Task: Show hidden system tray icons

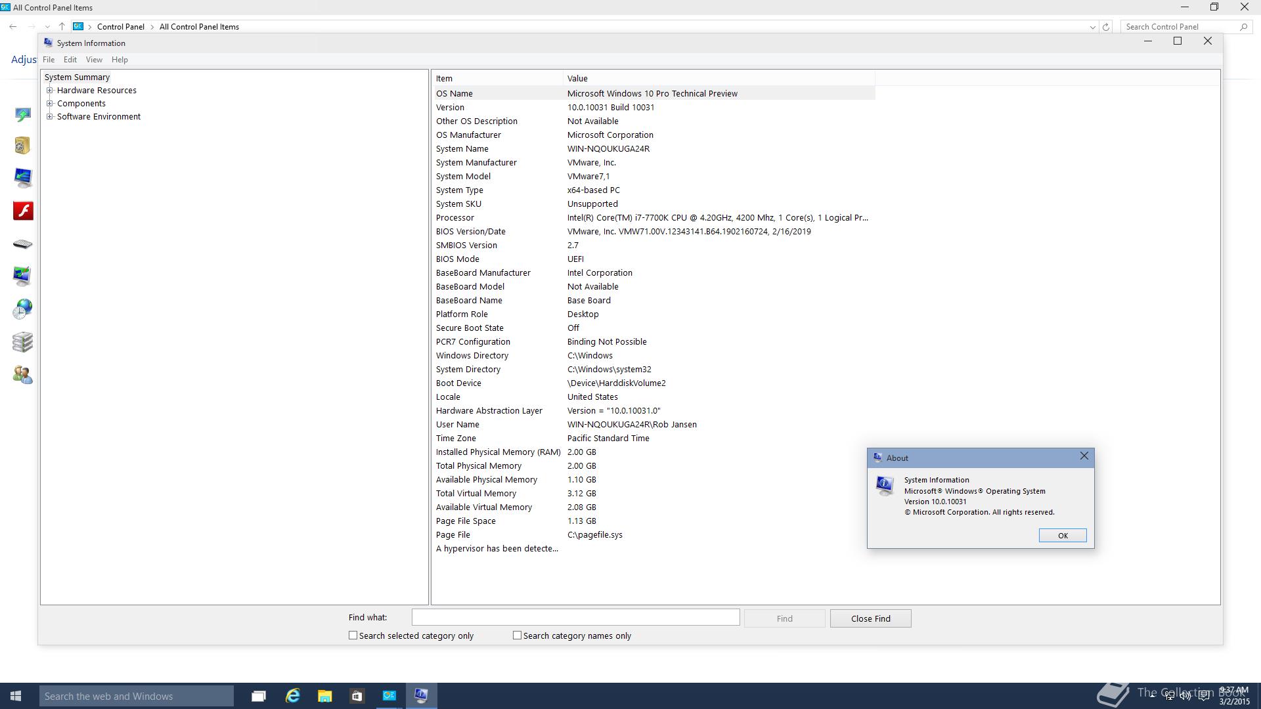Action: 1151,697
